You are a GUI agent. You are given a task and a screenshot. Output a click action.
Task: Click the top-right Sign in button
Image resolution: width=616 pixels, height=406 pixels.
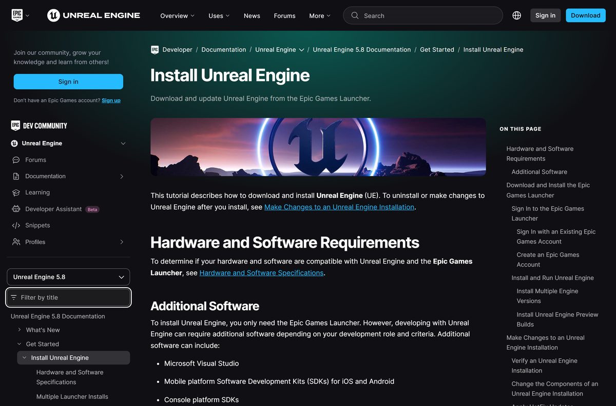point(545,15)
